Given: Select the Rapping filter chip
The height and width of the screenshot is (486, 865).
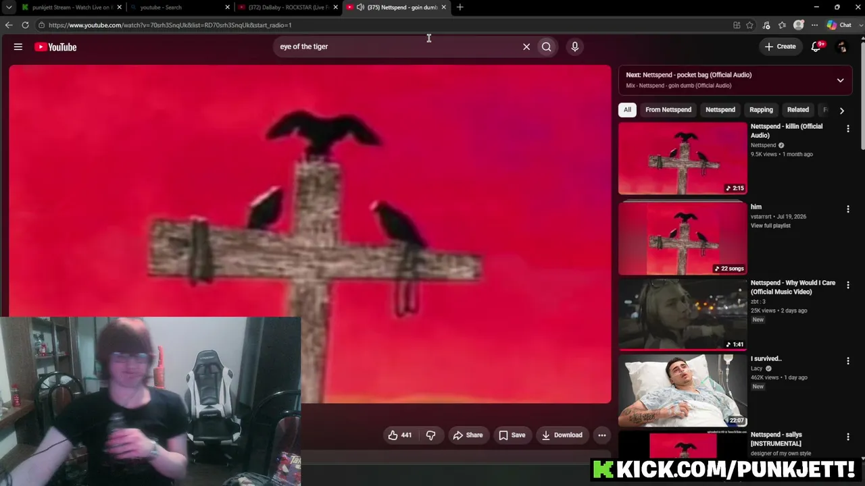Looking at the screenshot, I should tap(761, 110).
